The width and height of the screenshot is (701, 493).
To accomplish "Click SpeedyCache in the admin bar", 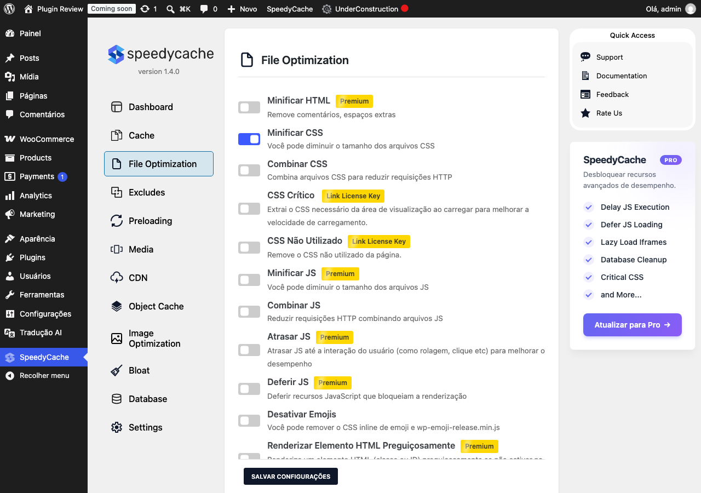I will (x=290, y=9).
